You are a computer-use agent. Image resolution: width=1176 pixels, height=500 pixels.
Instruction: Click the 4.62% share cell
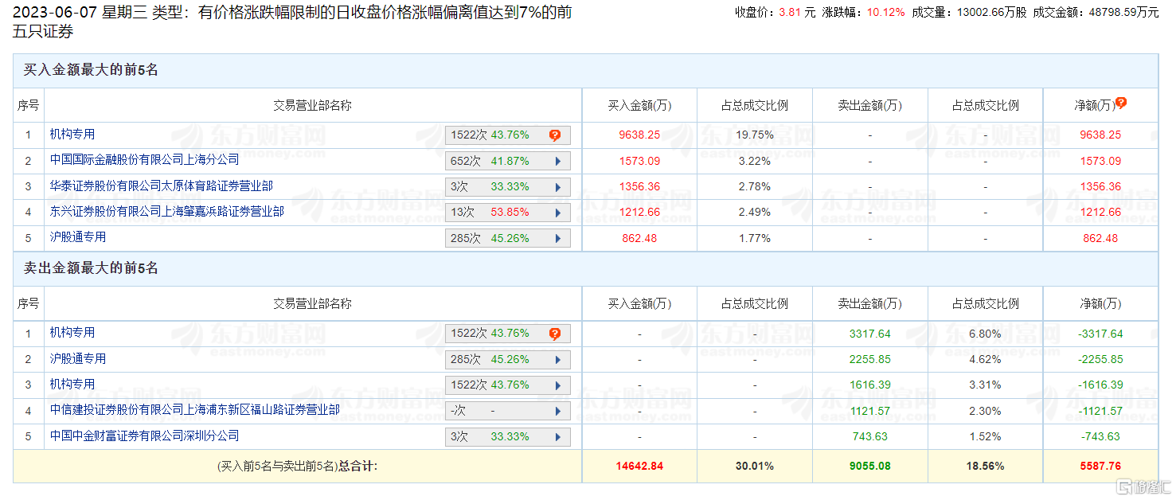click(985, 360)
